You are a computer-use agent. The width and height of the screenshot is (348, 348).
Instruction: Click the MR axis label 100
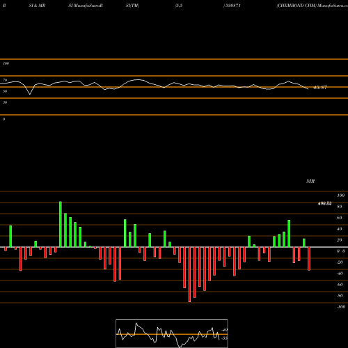341,196
